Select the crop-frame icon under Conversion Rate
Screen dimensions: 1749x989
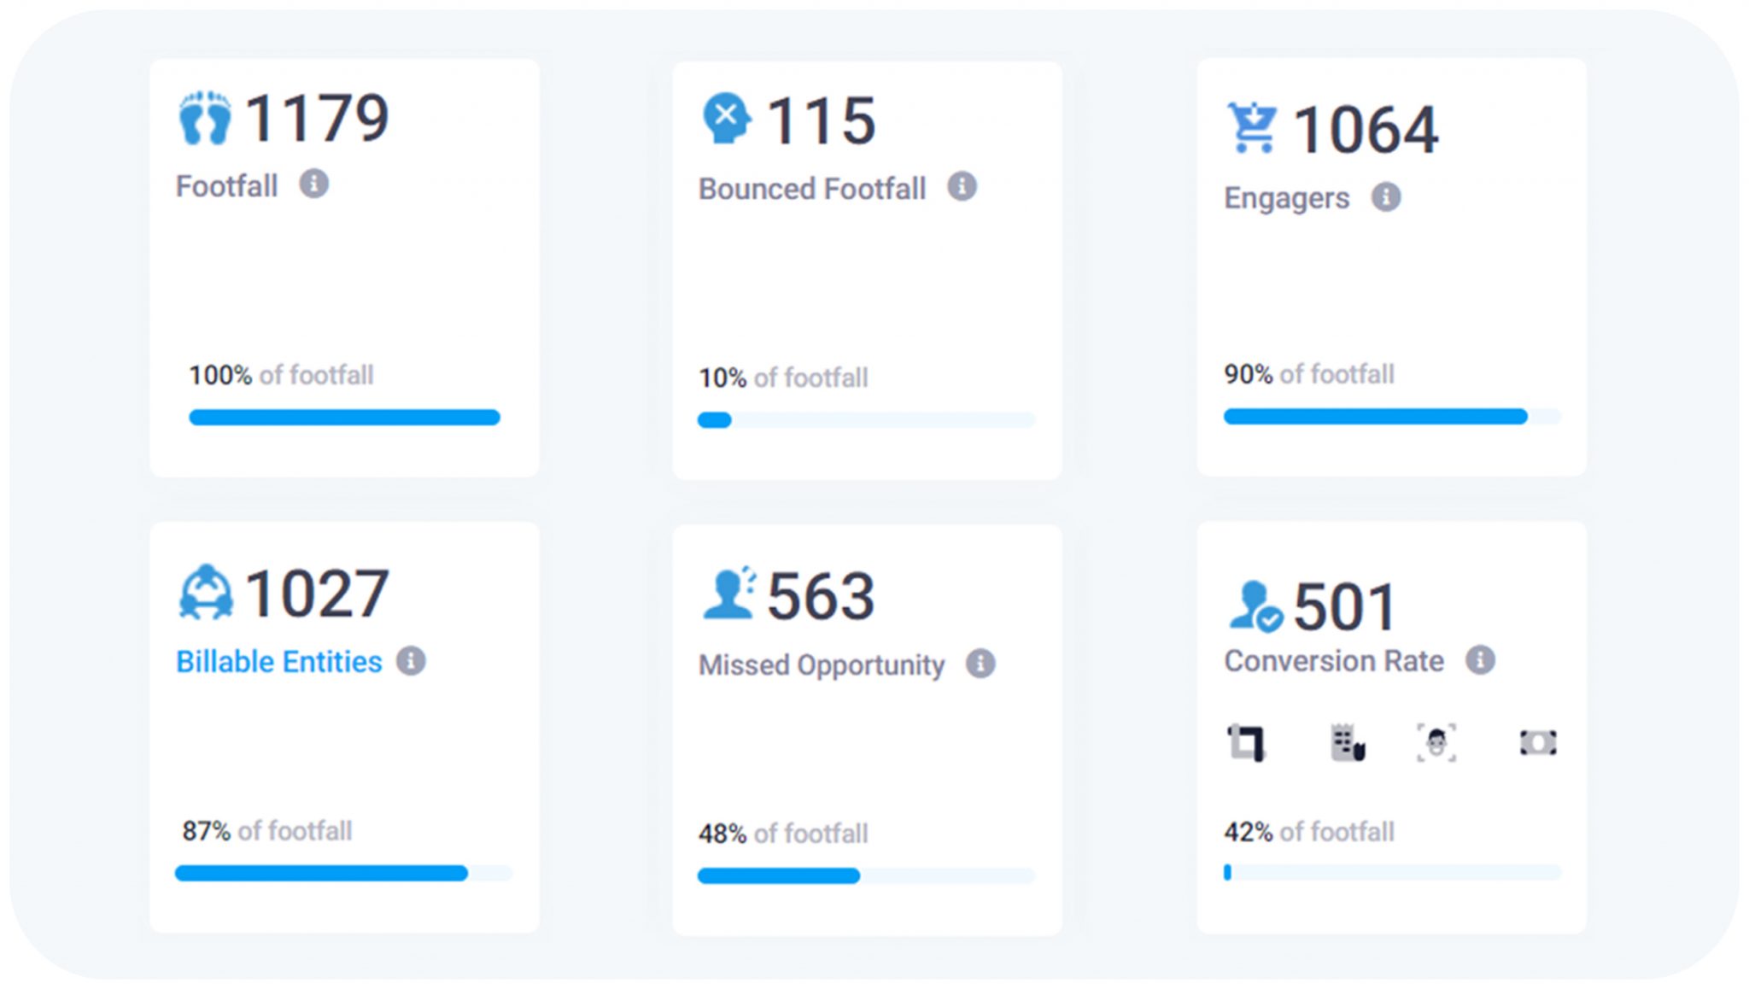(1246, 742)
